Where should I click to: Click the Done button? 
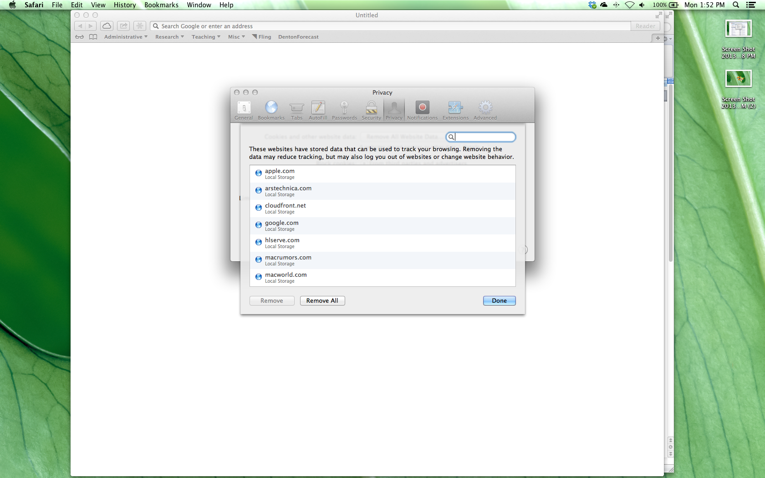499,301
